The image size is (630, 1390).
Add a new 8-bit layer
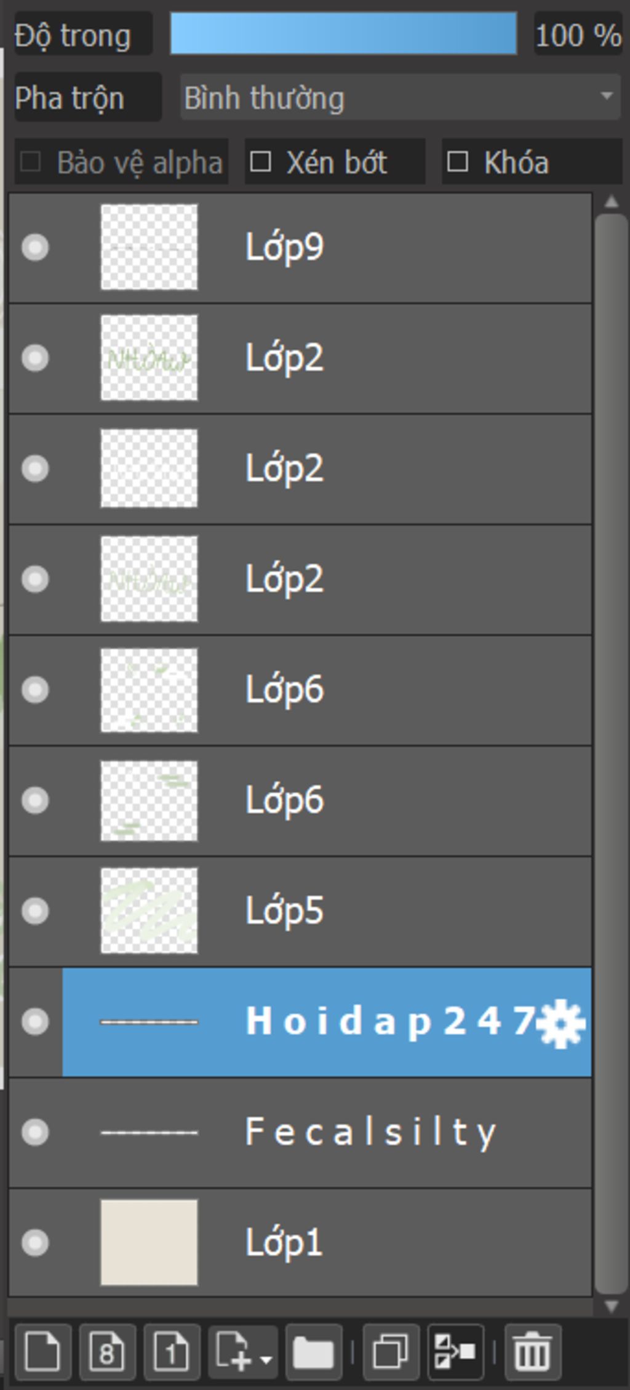tap(107, 1352)
